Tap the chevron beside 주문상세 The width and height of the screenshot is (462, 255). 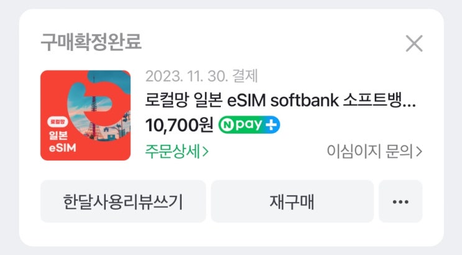[205, 152]
